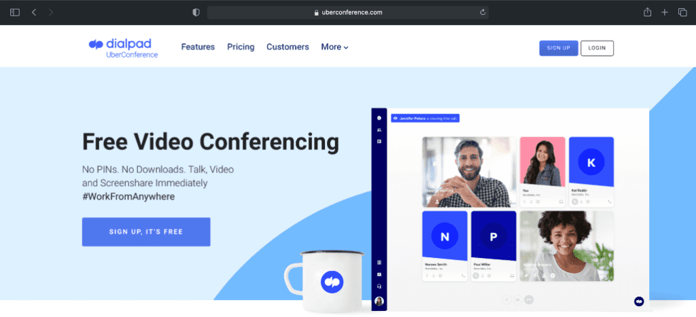The image size is (696, 317).
Task: Click the phone icon on Noreen Smith card
Action: click(x=463, y=276)
